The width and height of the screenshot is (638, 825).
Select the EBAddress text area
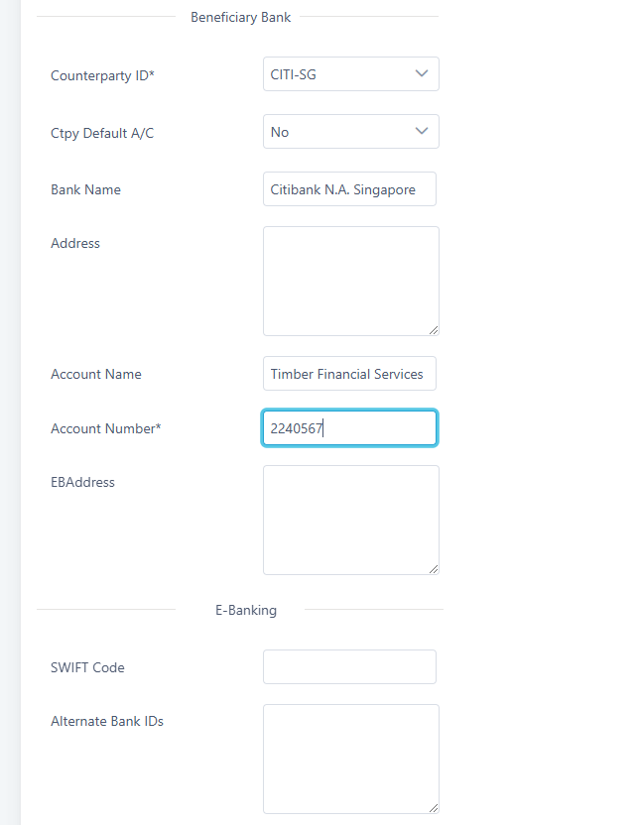[350, 520]
